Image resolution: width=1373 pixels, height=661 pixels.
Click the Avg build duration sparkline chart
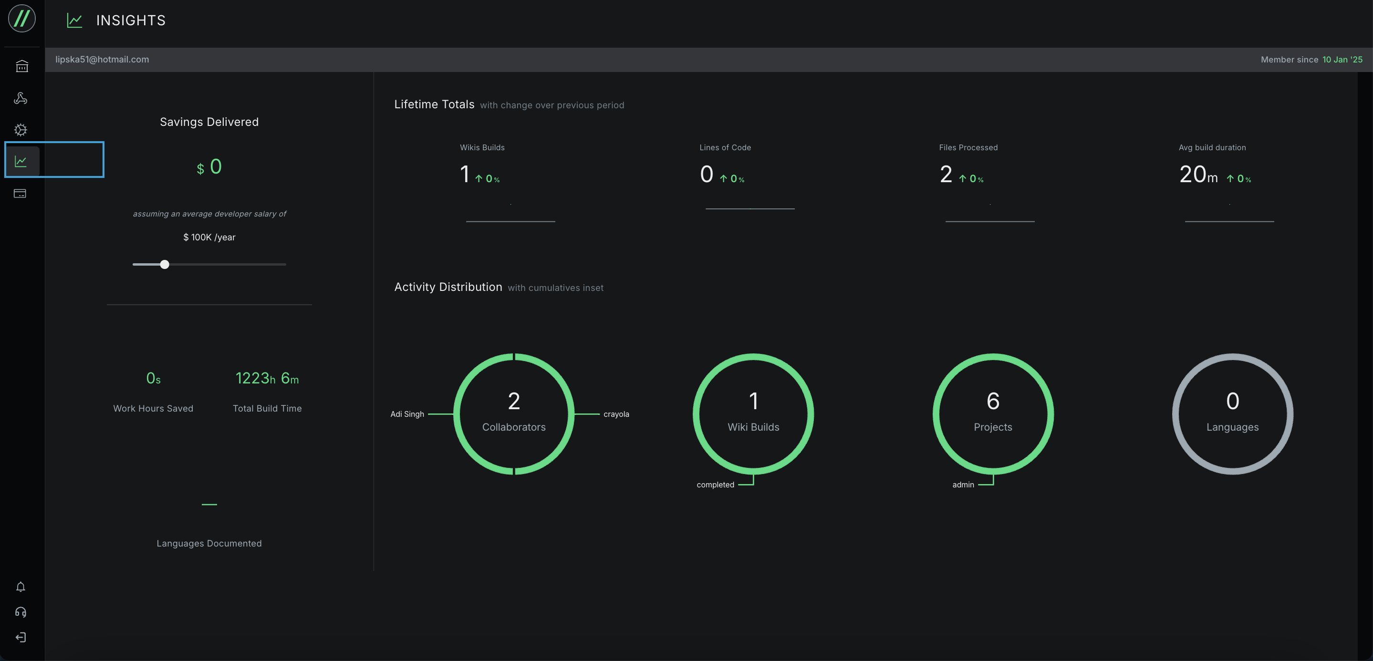pyautogui.click(x=1229, y=213)
